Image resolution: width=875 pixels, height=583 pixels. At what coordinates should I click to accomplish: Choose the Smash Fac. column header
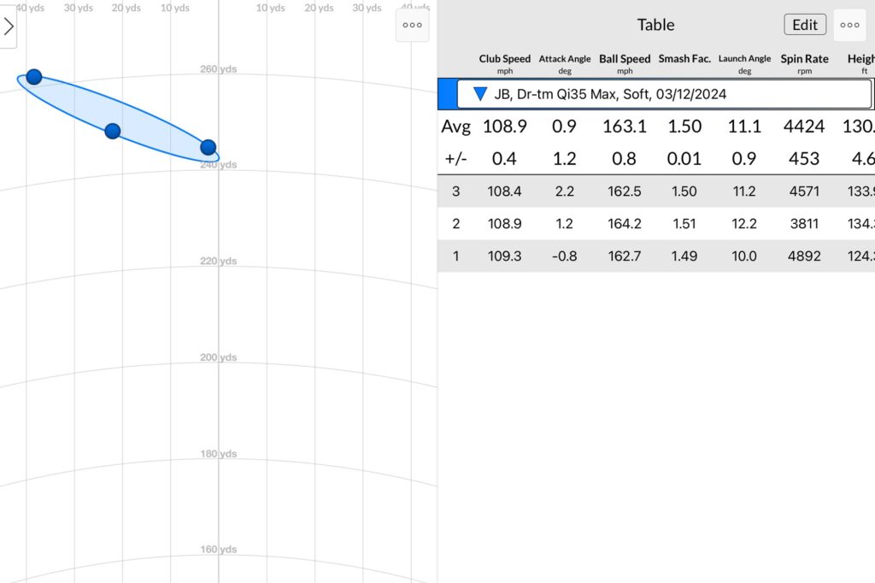[684, 60]
